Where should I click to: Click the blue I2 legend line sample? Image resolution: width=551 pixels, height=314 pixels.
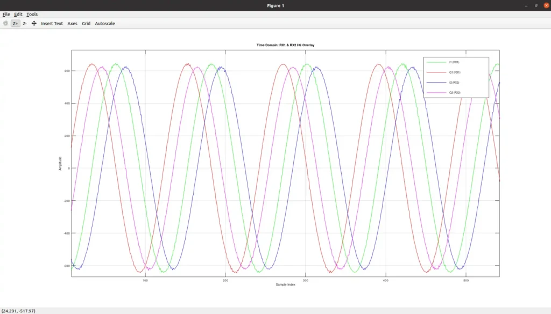[436, 82]
